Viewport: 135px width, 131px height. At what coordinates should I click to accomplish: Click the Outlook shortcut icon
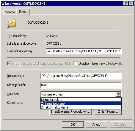tap(12, 23)
